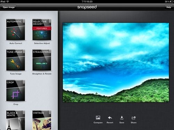Open the Automatic auto correct tile
The height and width of the screenshot is (130, 174).
point(16,29)
